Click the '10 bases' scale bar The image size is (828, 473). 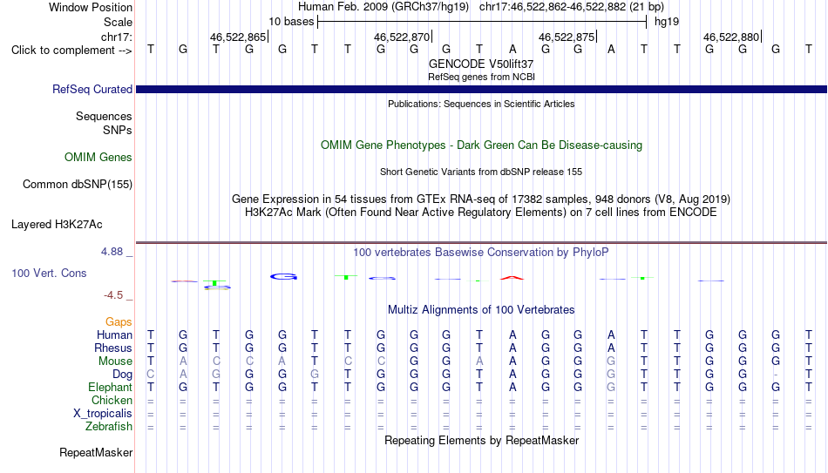(482, 22)
